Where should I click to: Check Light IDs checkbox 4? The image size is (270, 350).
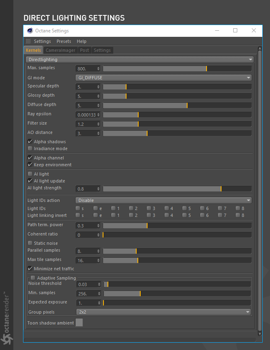tap(167, 208)
